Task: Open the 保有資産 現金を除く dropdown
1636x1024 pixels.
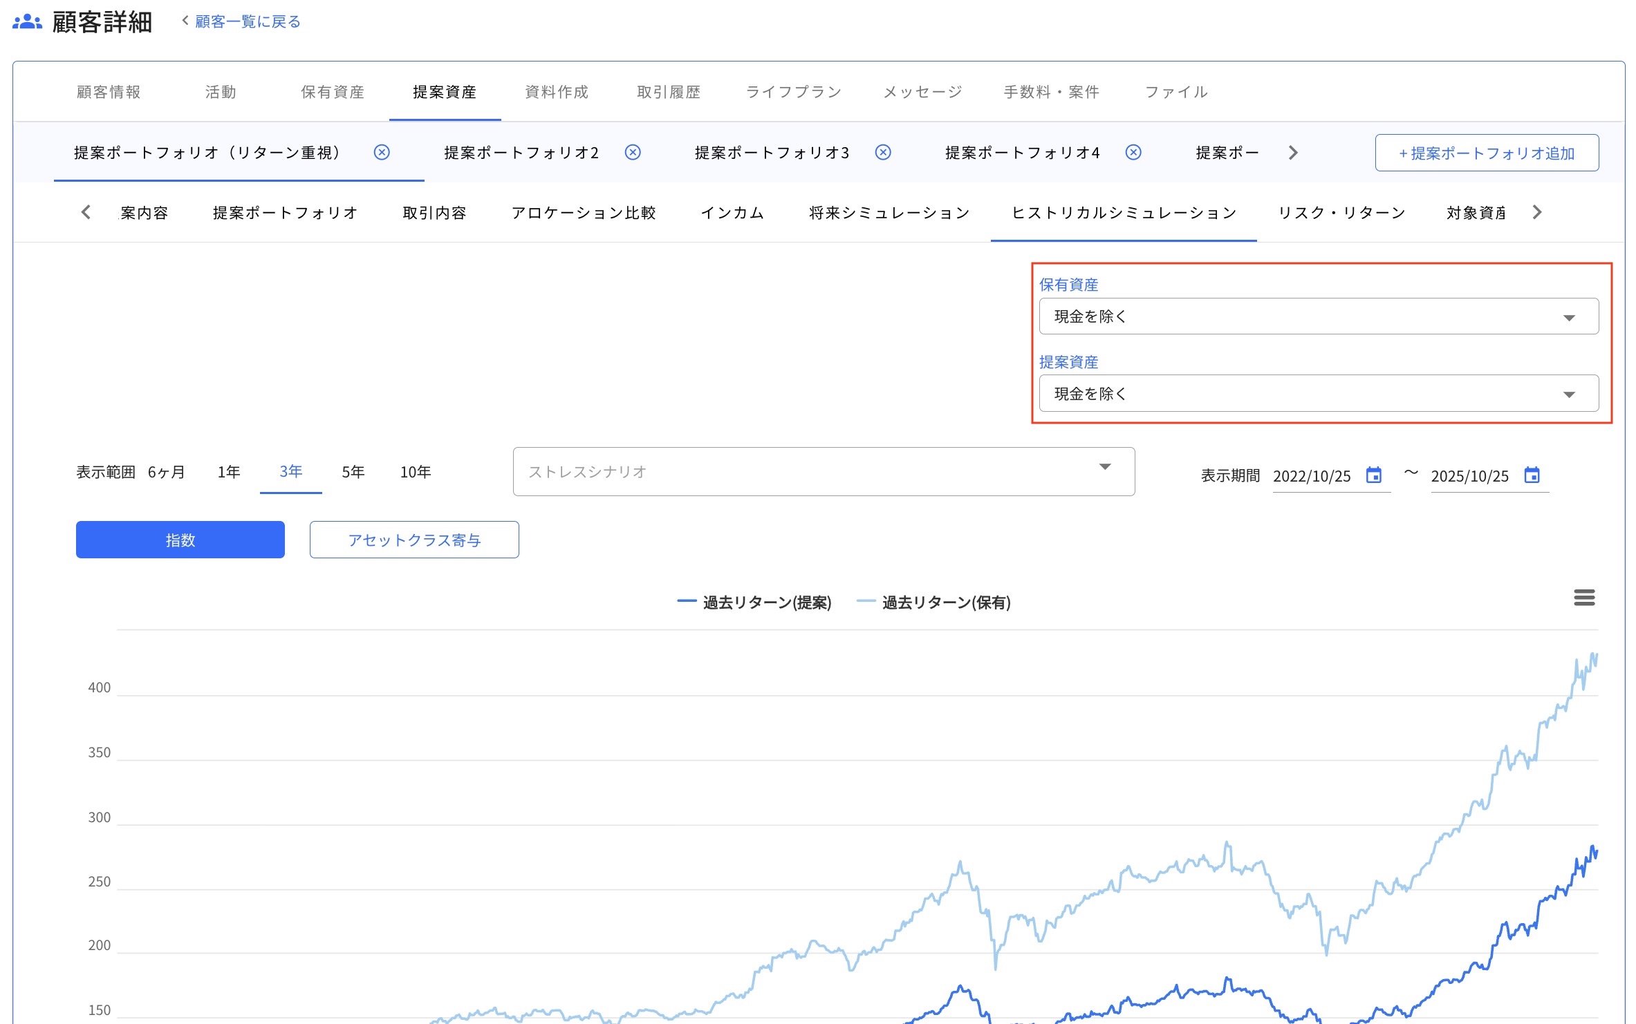Action: tap(1569, 316)
